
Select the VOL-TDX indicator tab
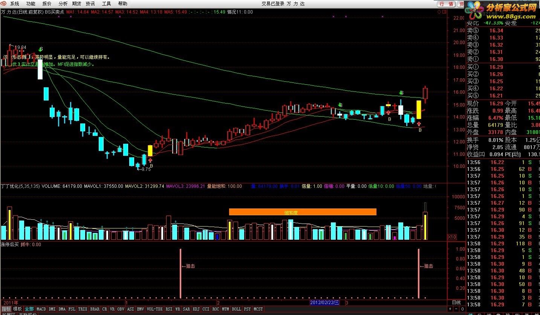click(155, 309)
